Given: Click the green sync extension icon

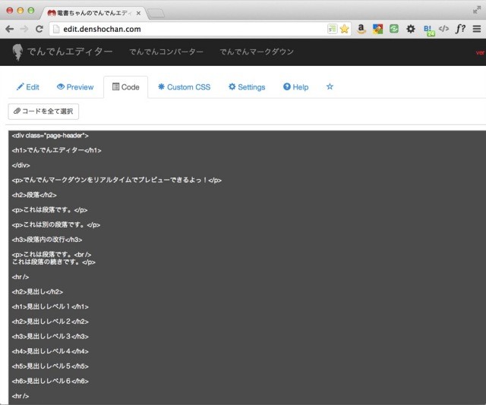Looking at the screenshot, I should [x=394, y=29].
